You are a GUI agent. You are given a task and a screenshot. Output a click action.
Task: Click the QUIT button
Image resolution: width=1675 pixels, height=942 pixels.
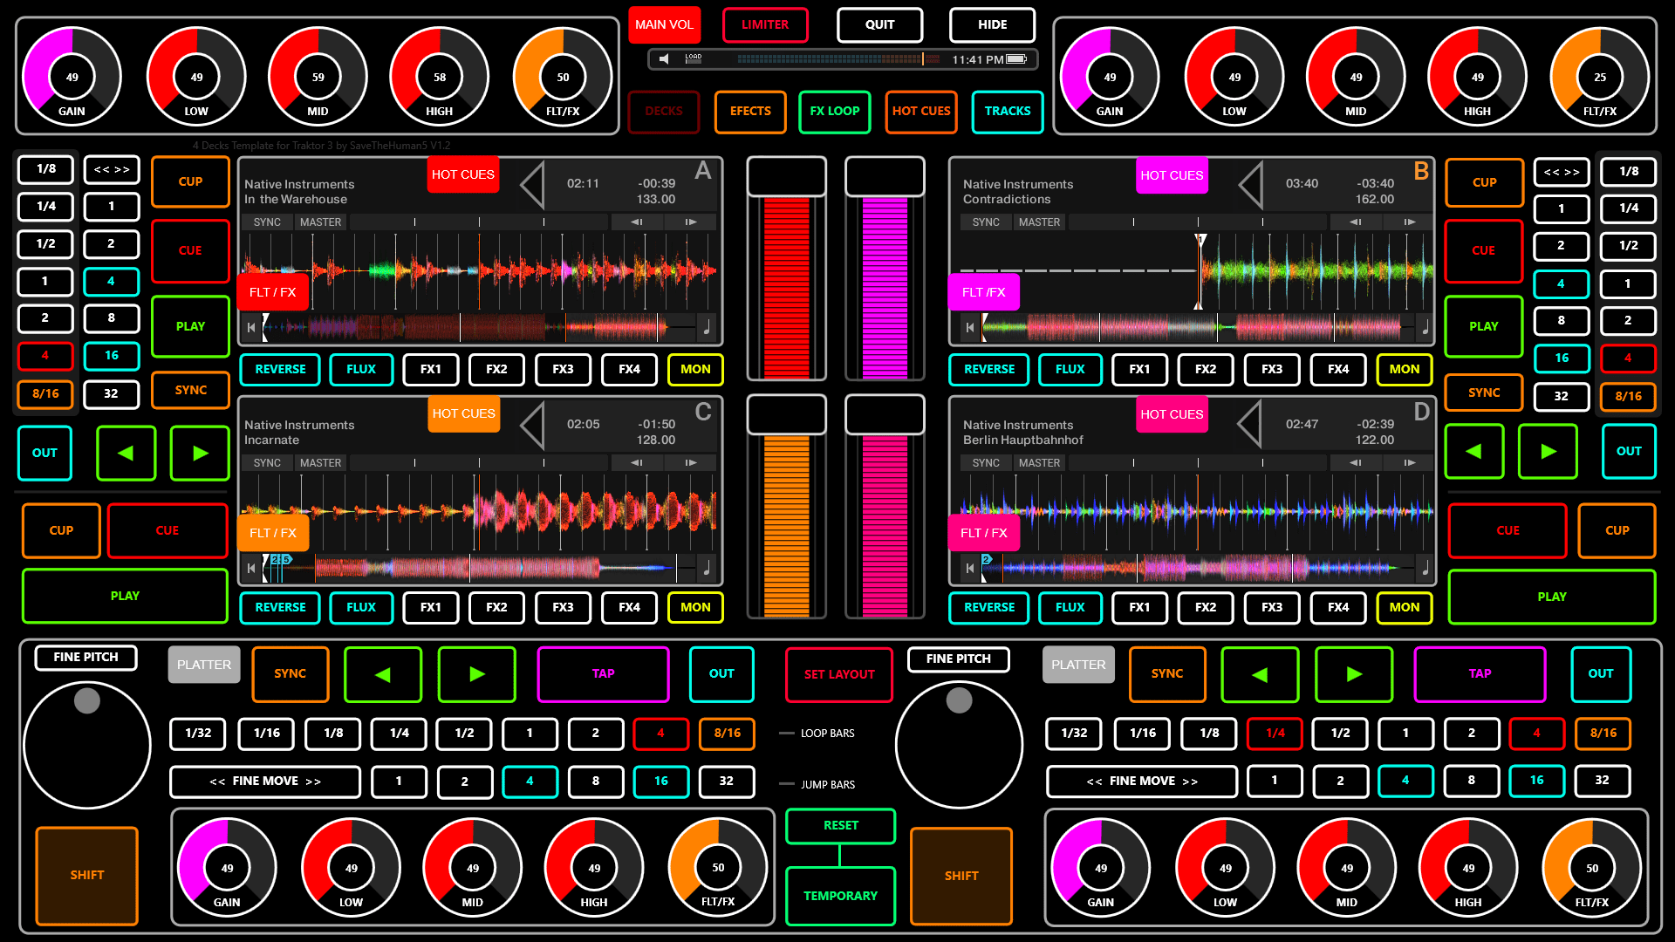pyautogui.click(x=879, y=24)
